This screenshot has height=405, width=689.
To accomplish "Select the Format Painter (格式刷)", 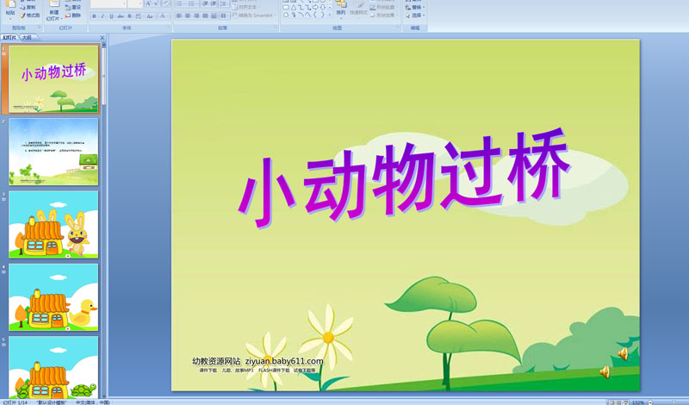I will pos(29,16).
